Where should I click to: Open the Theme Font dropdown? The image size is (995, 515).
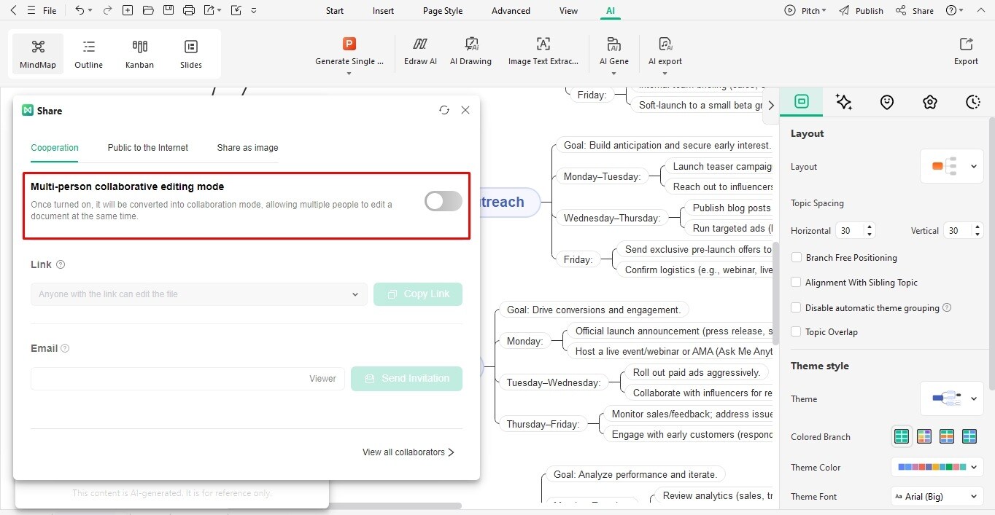936,496
